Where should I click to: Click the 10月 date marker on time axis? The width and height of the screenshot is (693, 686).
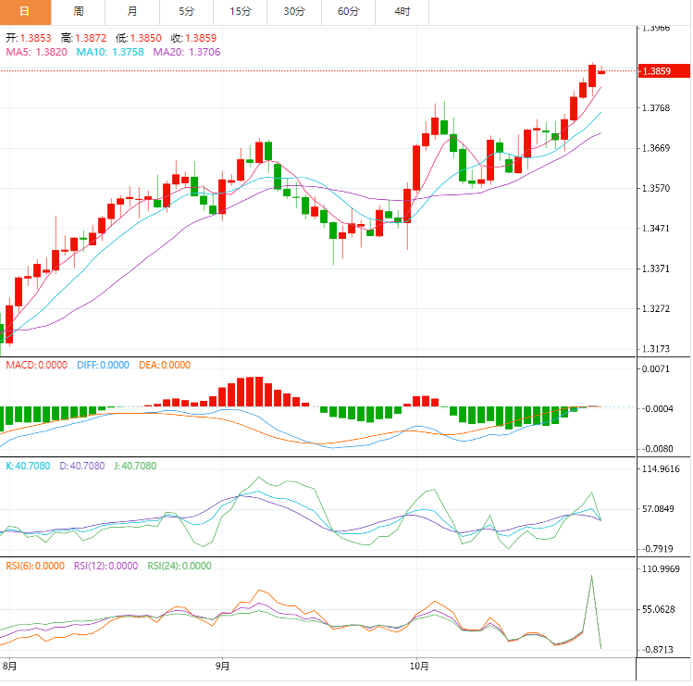tap(418, 665)
